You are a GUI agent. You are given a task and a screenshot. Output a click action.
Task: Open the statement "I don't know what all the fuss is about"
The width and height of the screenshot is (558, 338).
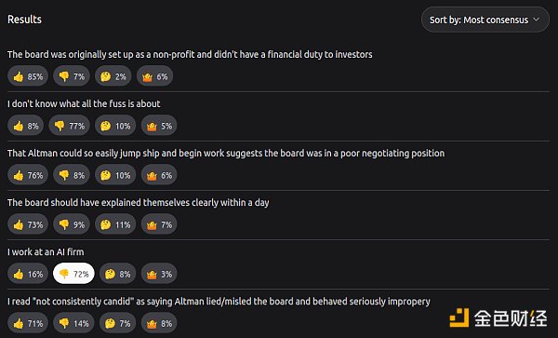[84, 103]
